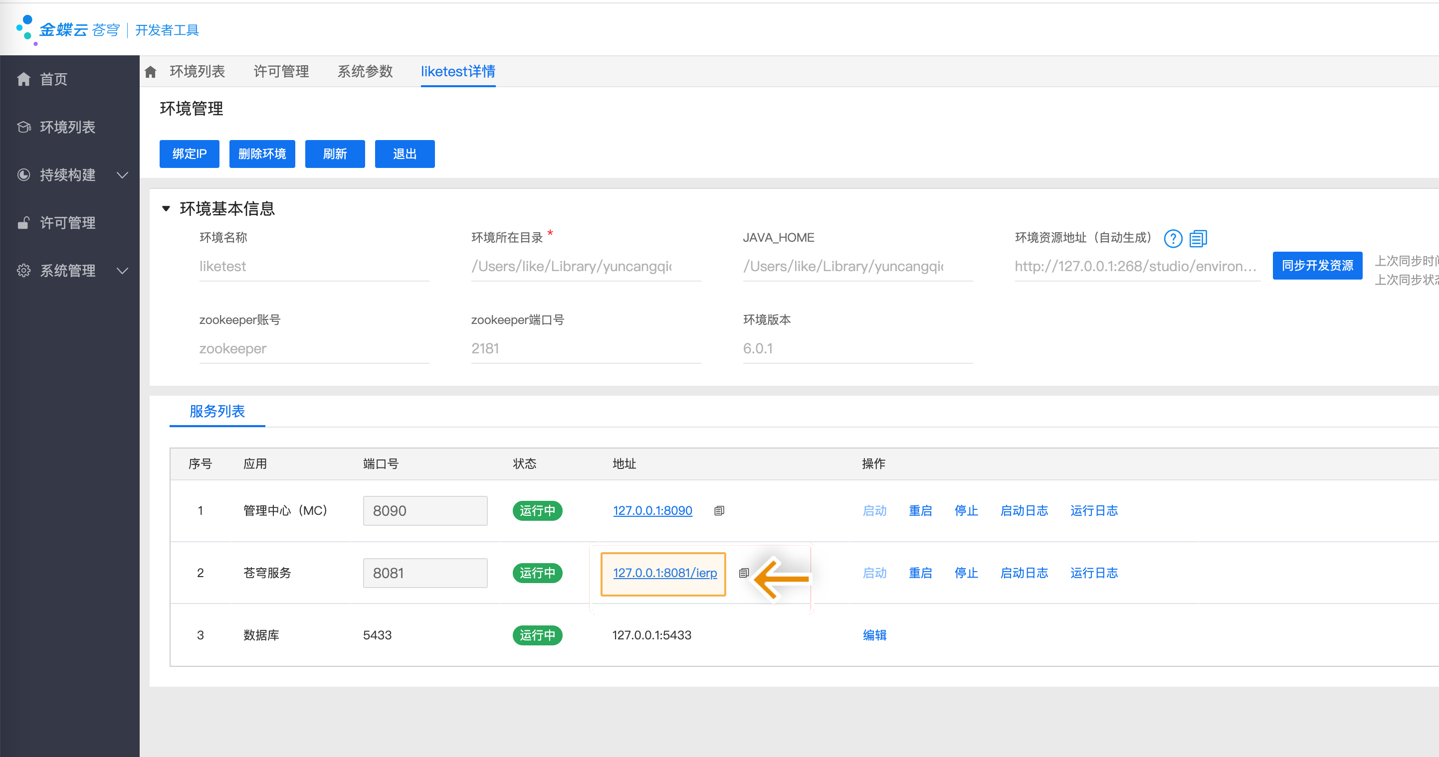The width and height of the screenshot is (1439, 757).
Task: Open the 127.0.0.1:8081/ierp link
Action: click(664, 573)
